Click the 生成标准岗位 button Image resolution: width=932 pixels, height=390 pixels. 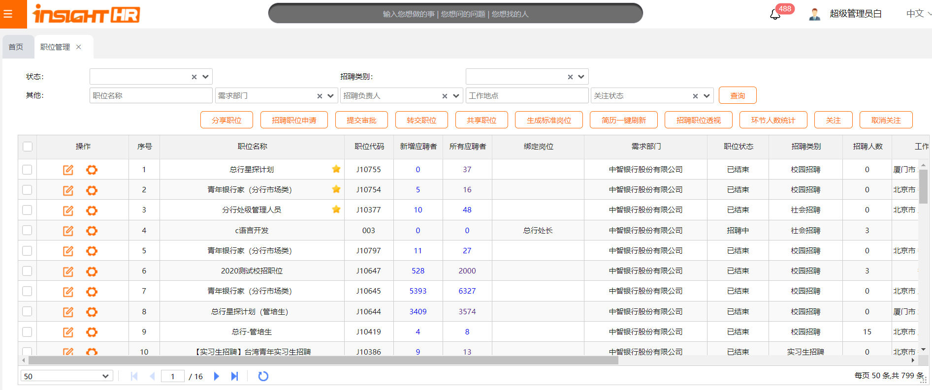549,120
